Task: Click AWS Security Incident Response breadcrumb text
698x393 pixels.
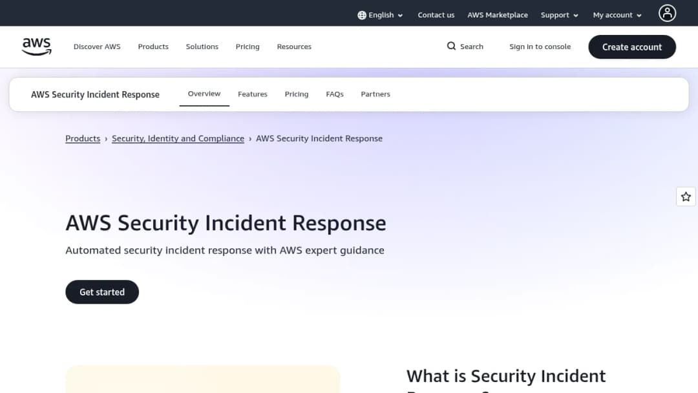Action: [x=319, y=138]
